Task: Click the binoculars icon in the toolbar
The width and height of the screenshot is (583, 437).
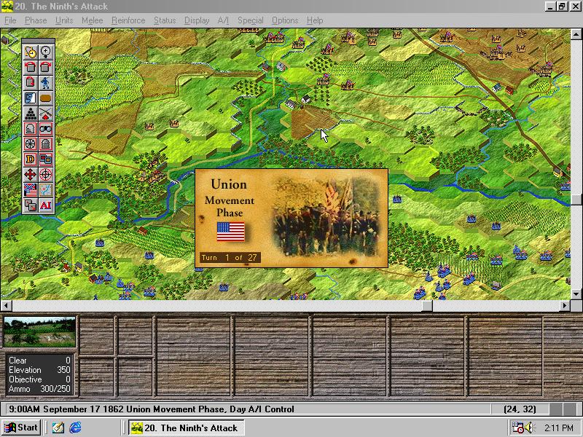Action: [x=45, y=128]
